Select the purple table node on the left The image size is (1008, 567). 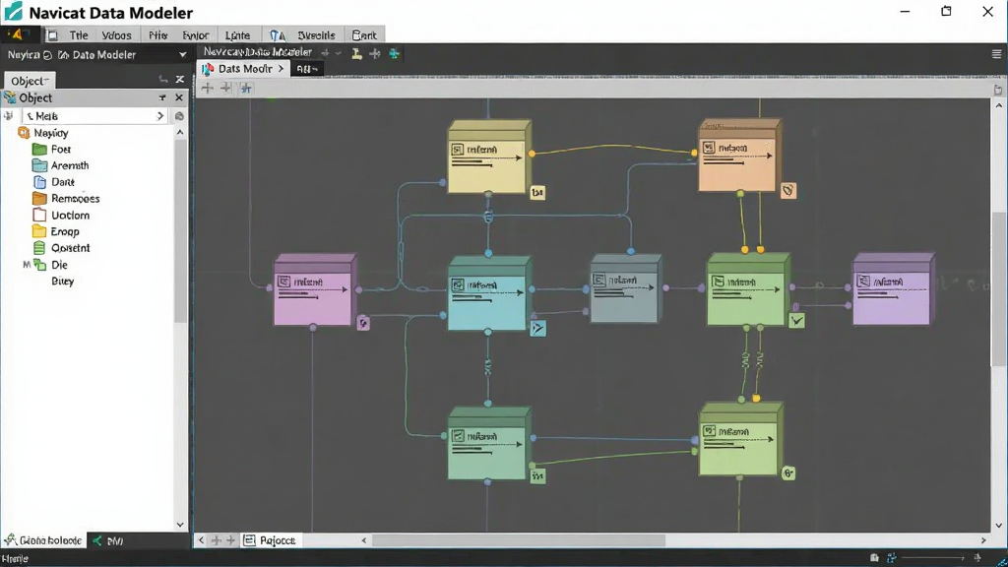pos(315,289)
